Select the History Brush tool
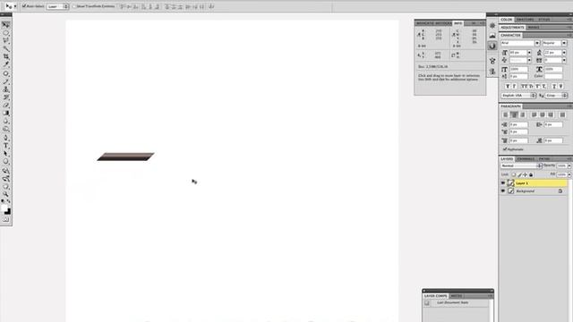 point(6,97)
